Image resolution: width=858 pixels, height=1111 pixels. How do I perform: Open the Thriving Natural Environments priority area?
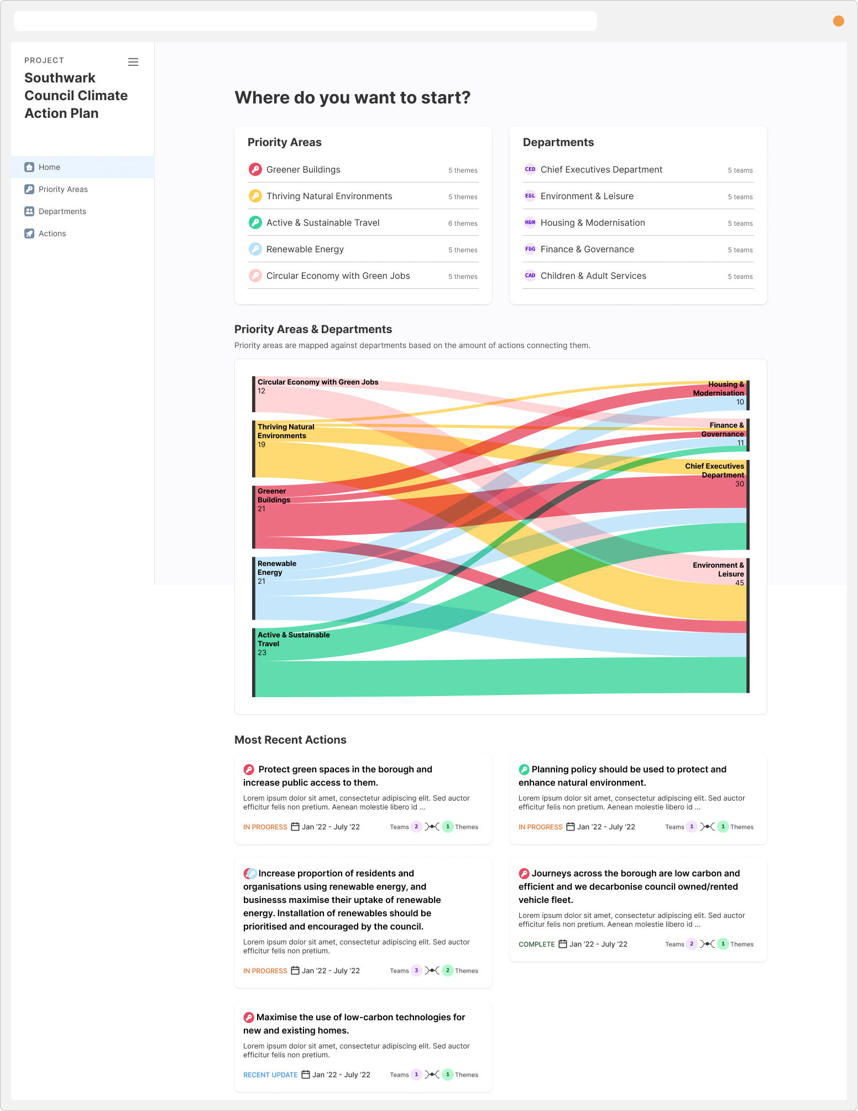[x=363, y=196]
